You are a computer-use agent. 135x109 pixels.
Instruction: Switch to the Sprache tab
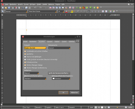click(x=50, y=42)
